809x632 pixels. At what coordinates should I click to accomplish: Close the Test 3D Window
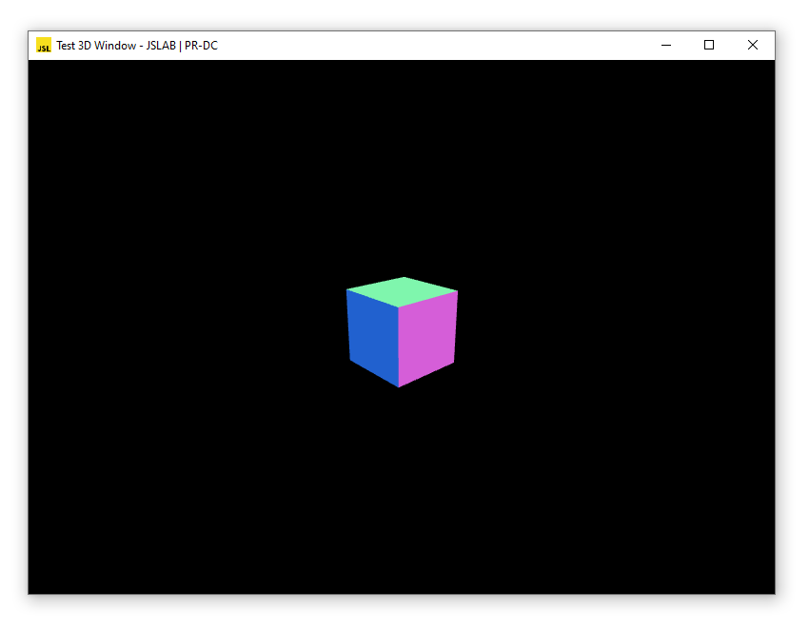click(x=753, y=46)
